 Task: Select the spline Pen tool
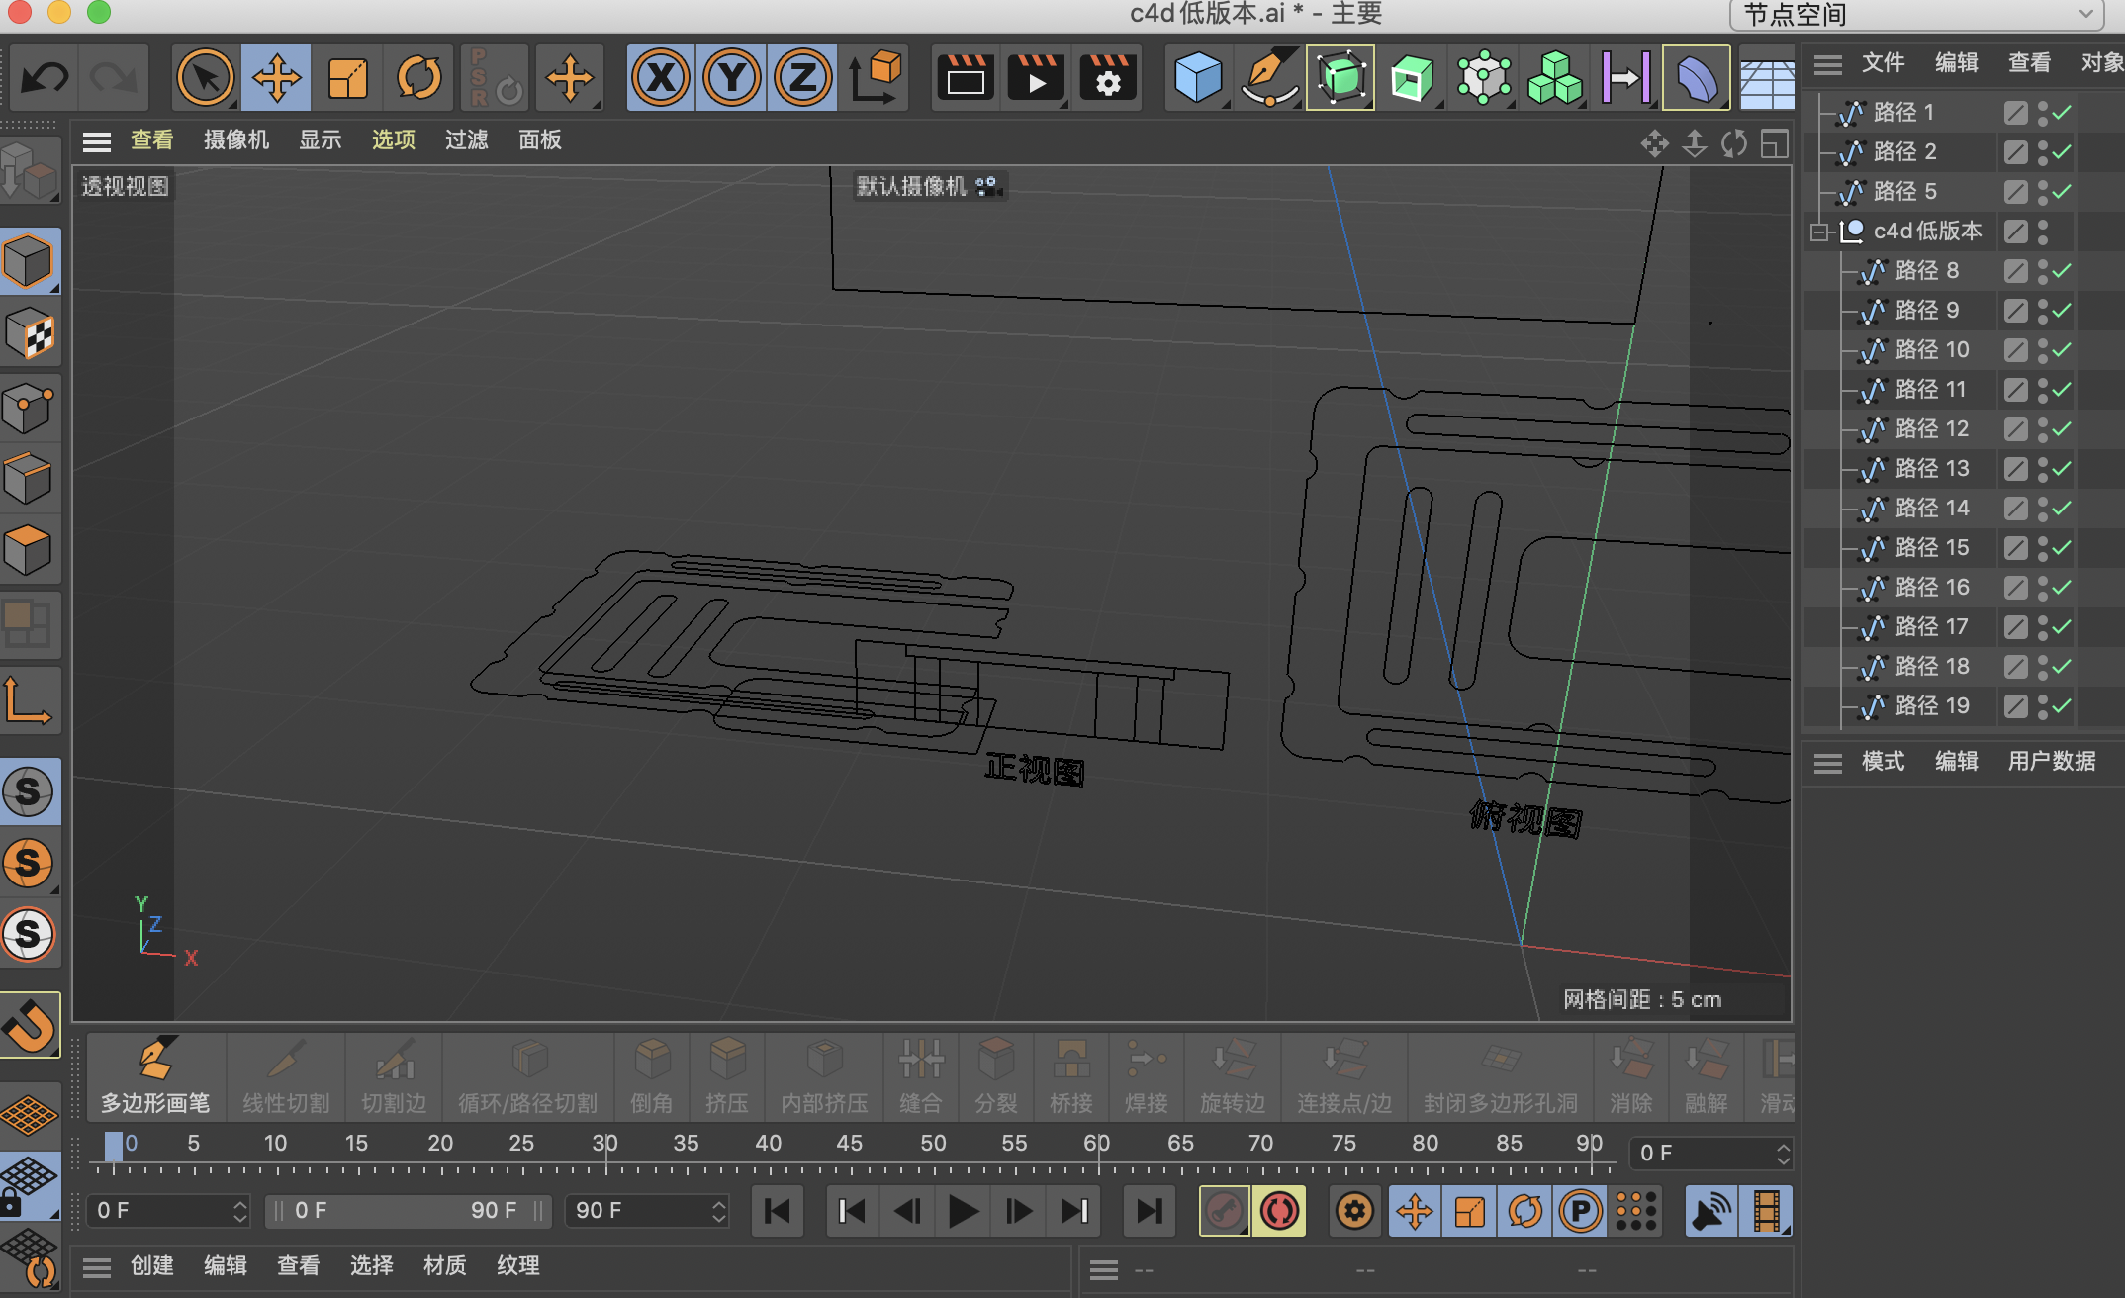pos(1268,77)
